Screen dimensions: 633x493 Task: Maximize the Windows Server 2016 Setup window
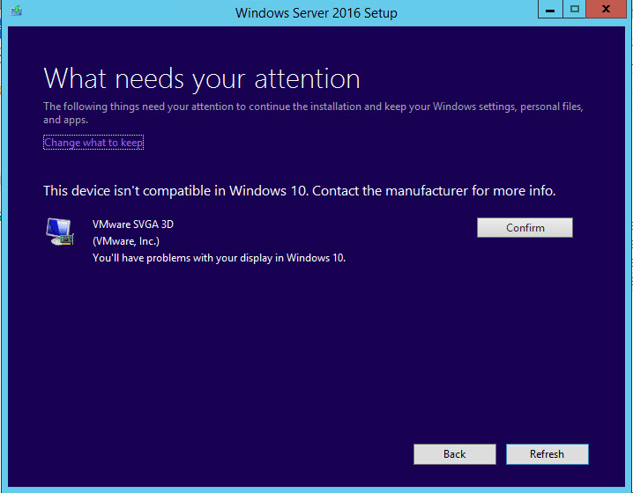pos(575,10)
